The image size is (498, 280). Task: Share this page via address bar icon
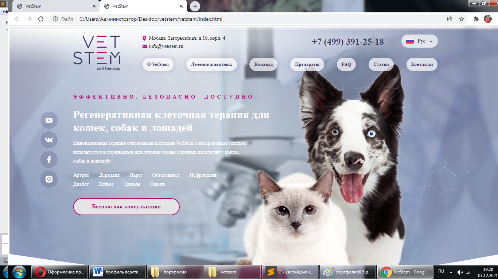(x=450, y=19)
